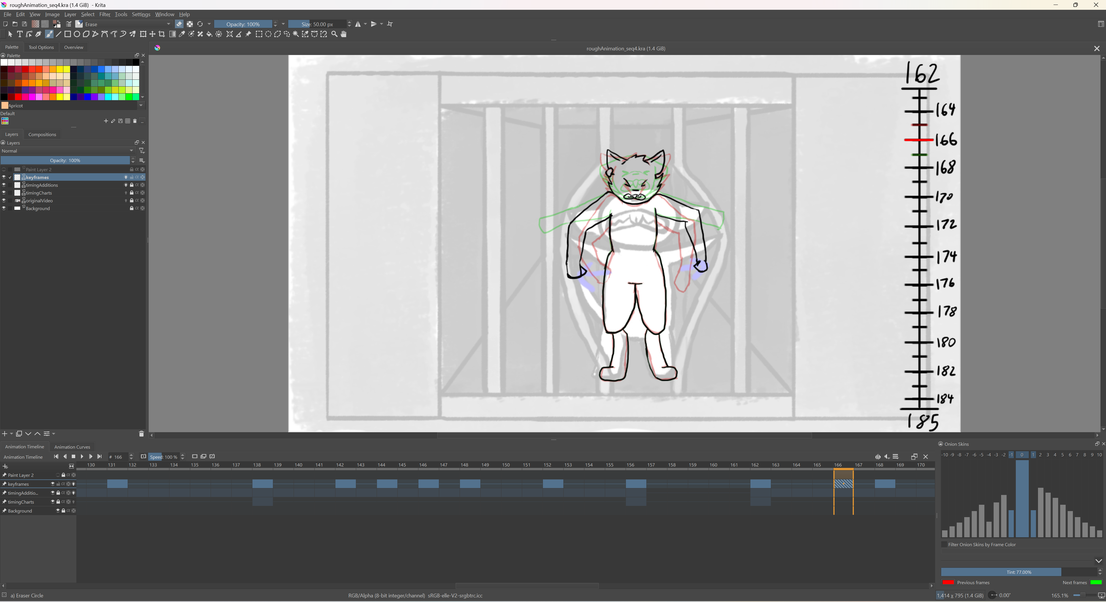The image size is (1106, 602).
Task: Select the Crop tool
Action: click(x=162, y=34)
